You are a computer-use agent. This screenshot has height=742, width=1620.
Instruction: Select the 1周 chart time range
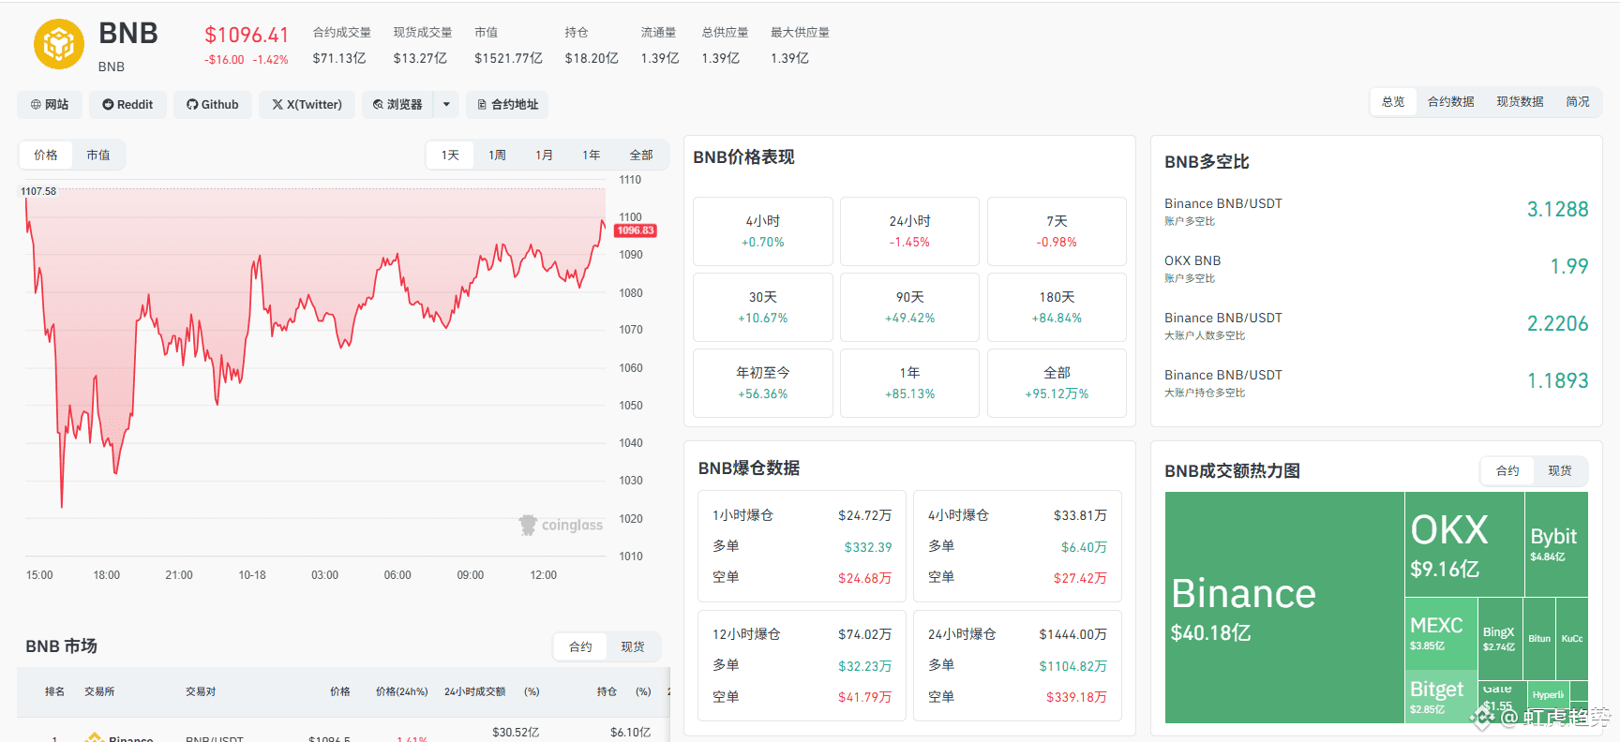click(497, 156)
